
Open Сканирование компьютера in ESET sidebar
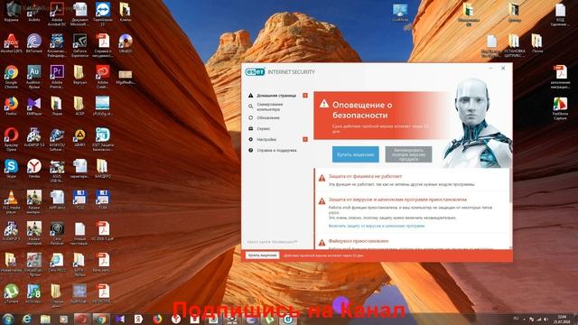270,107
